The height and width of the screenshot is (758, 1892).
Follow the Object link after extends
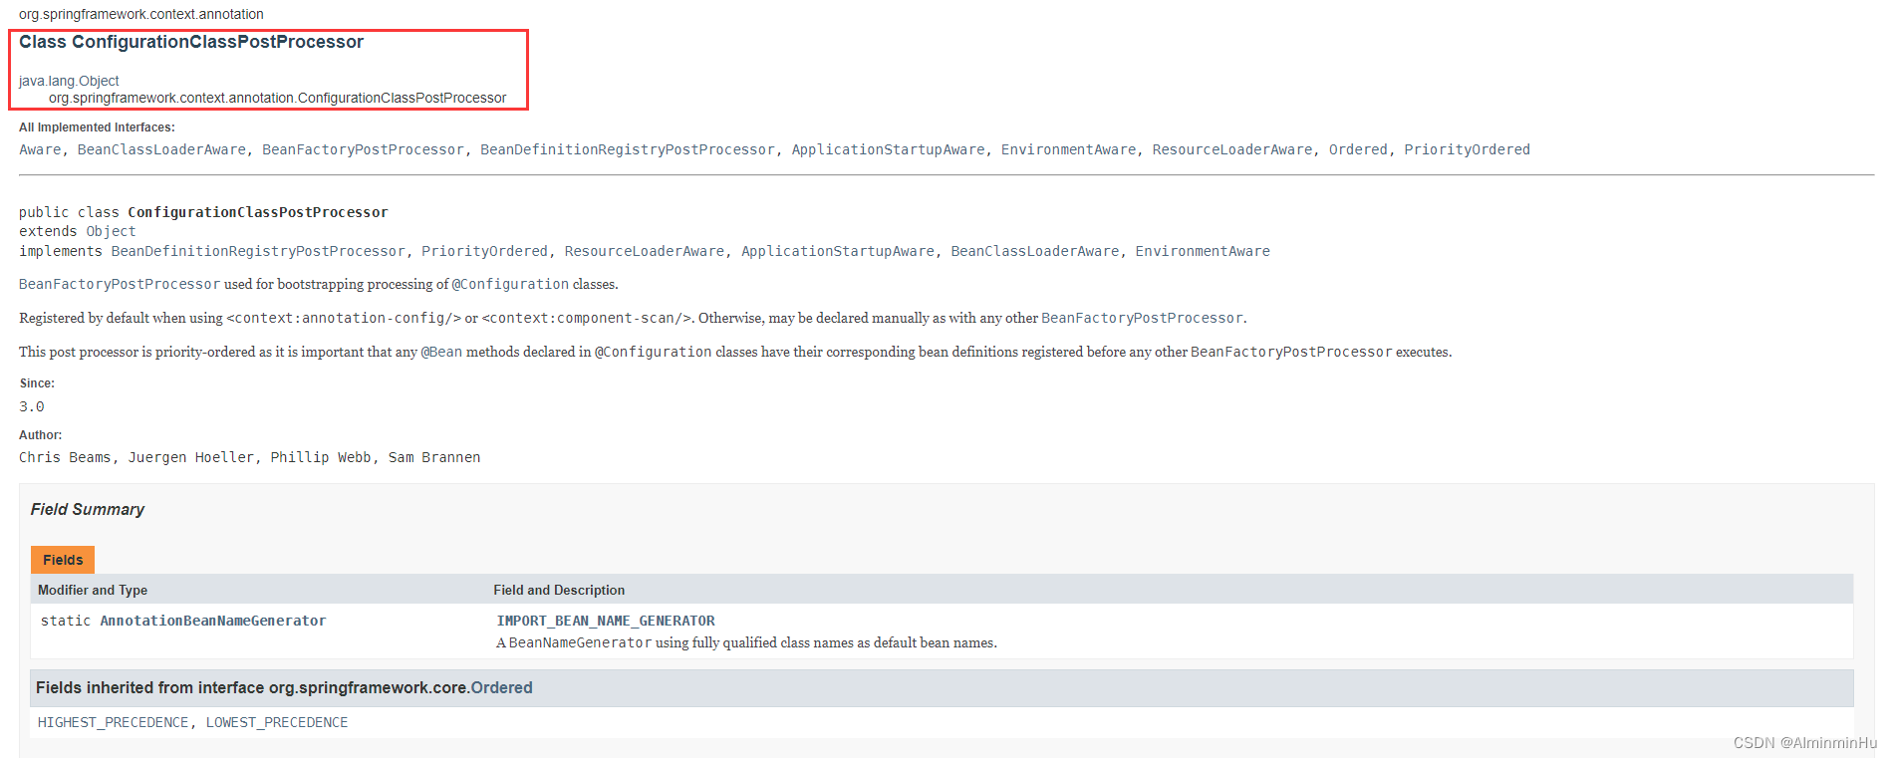point(111,231)
